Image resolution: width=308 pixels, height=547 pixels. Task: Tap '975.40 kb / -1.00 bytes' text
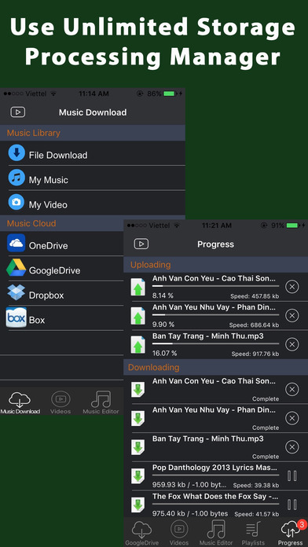pyautogui.click(x=190, y=513)
